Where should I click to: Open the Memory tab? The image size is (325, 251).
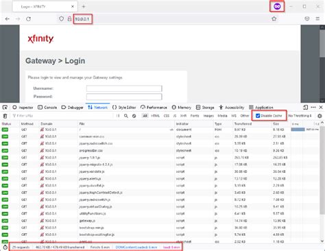[182, 107]
